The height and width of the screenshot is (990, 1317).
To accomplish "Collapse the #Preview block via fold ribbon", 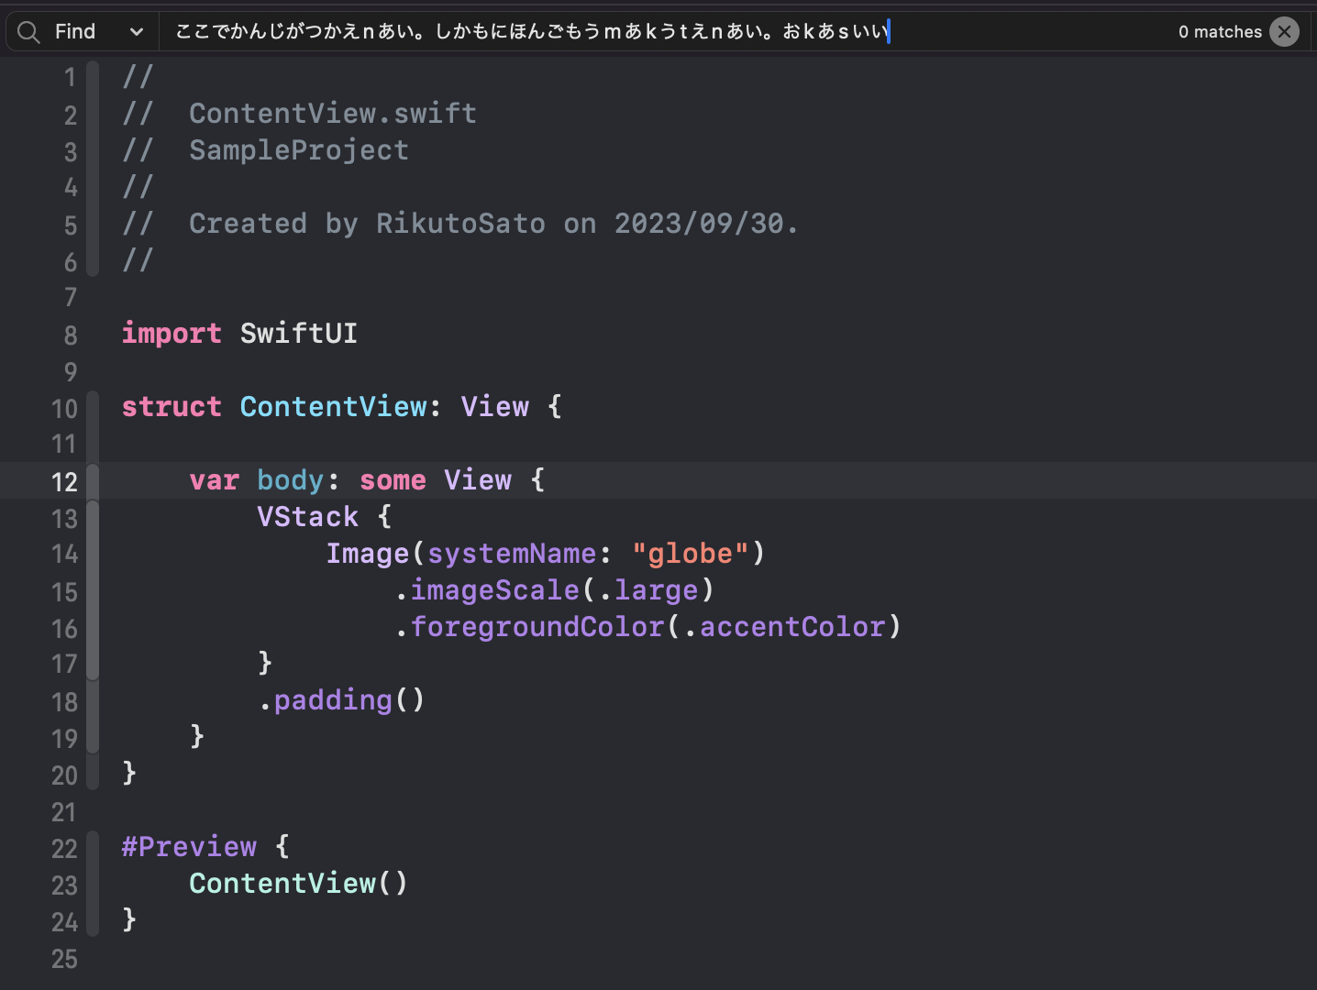I will 93,884.
